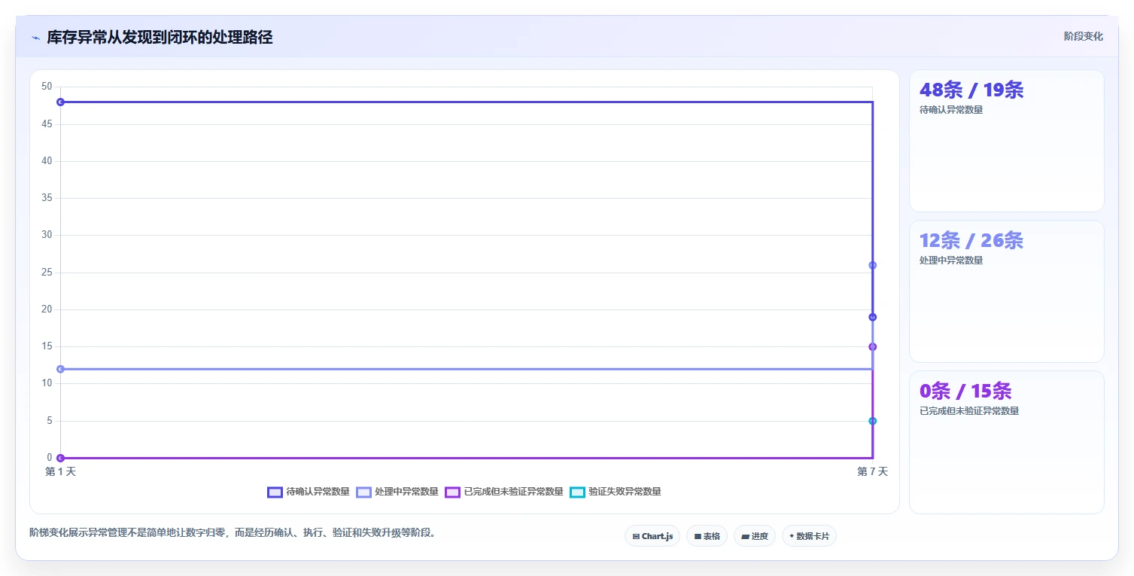Screen dimensions: 1134x576
Task: Select the day 1 data point at 12
Action: tap(61, 369)
